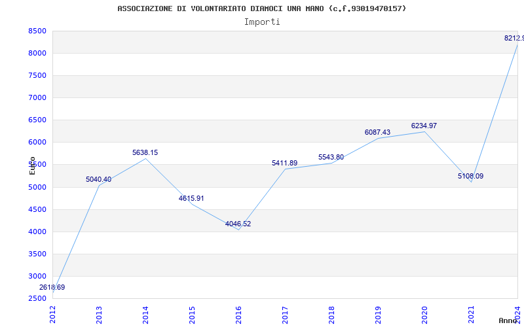Click the y-axis tick 7000
Viewport: 524px width, 327px height.
(37, 97)
